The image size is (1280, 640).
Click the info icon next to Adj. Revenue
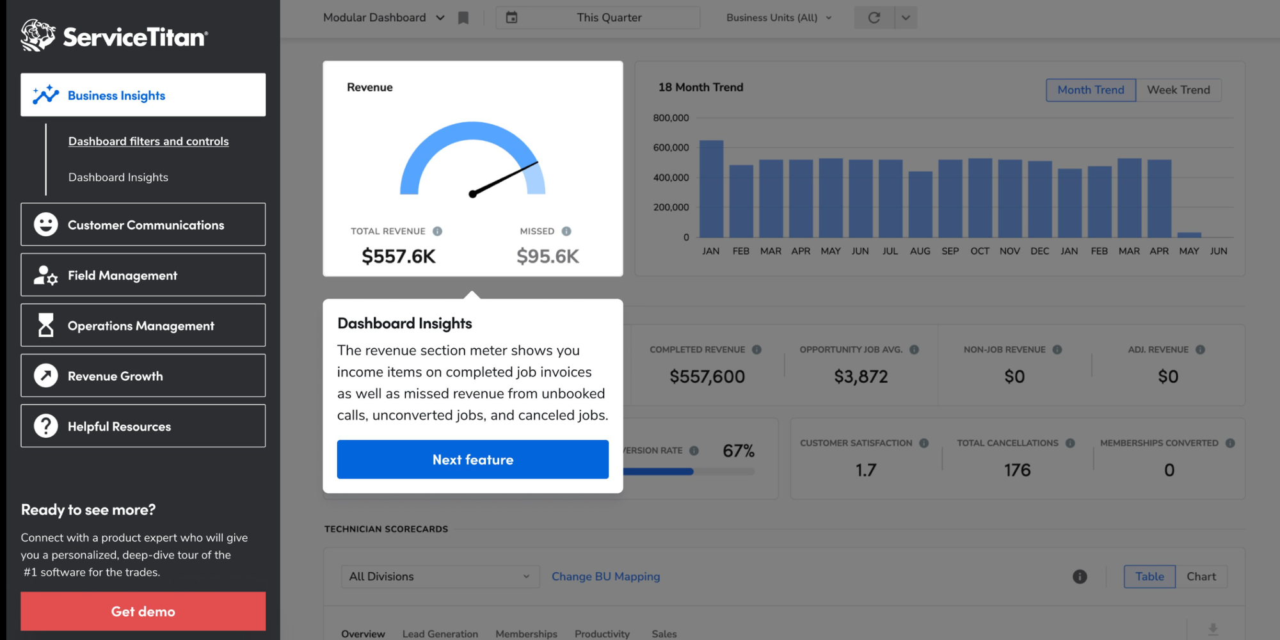coord(1200,349)
